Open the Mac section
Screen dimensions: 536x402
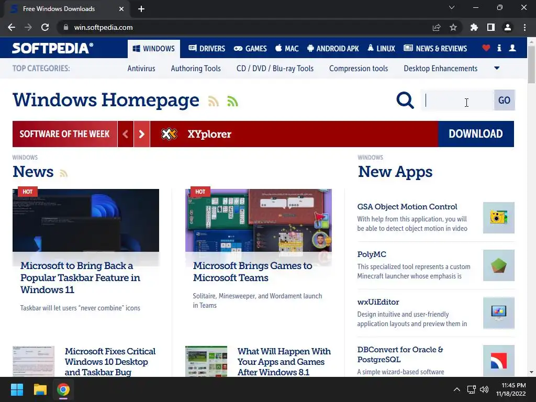click(287, 49)
